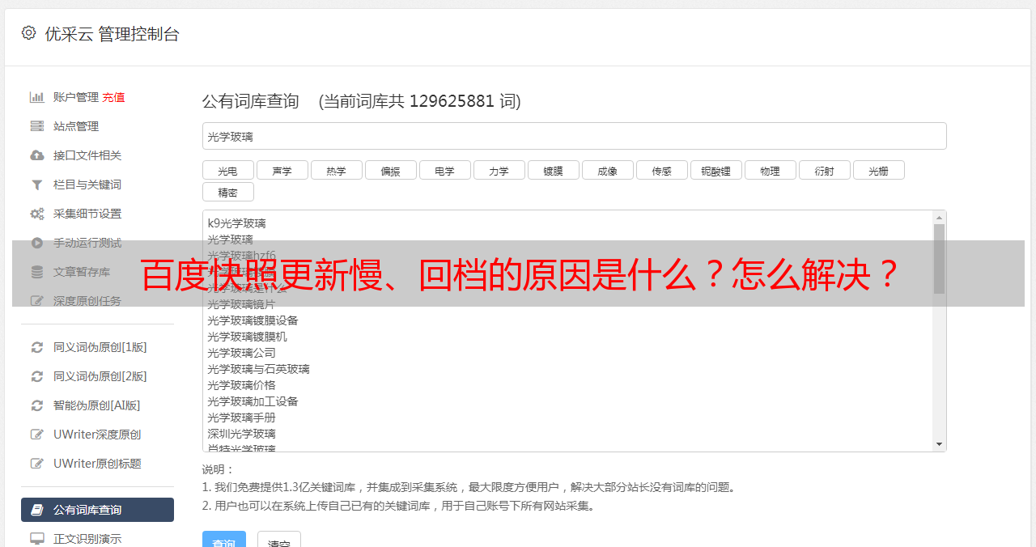
Task: Click the 光学玻璃加工设备 result line
Action: [x=253, y=401]
